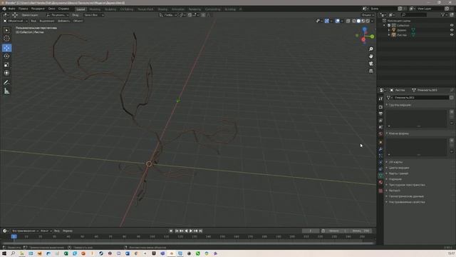Select the Annotate tool
The width and height of the screenshot is (456, 257).
click(x=6, y=83)
